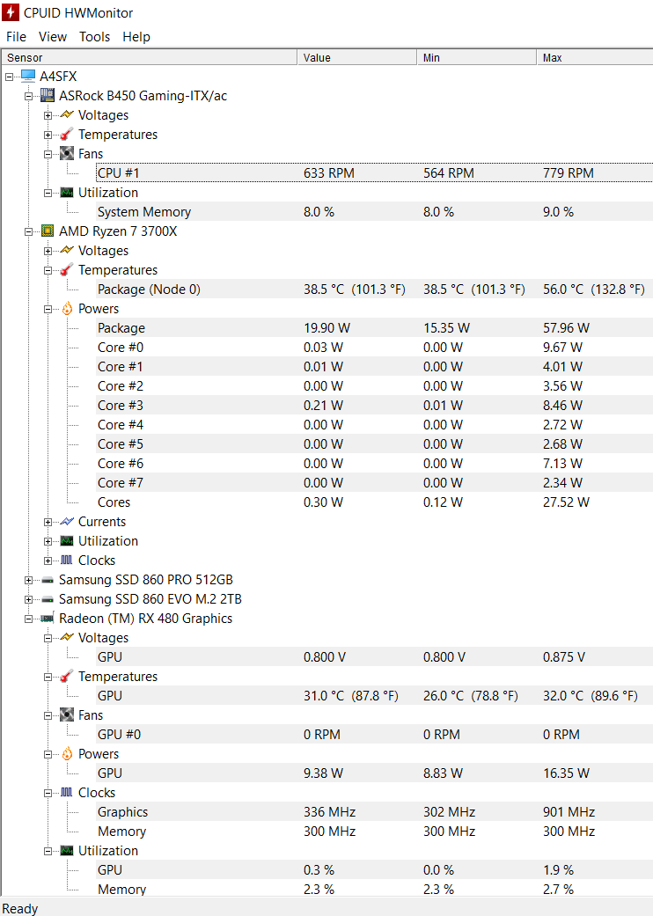
Task: Click the drive icon beside Samsung SSD 860 PRO
Action: click(x=48, y=580)
